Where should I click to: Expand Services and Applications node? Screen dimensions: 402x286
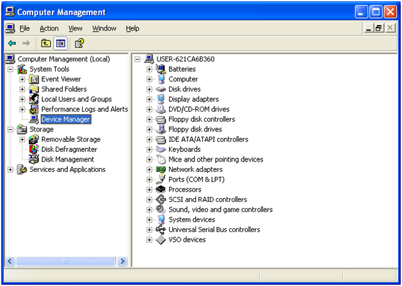pos(10,169)
